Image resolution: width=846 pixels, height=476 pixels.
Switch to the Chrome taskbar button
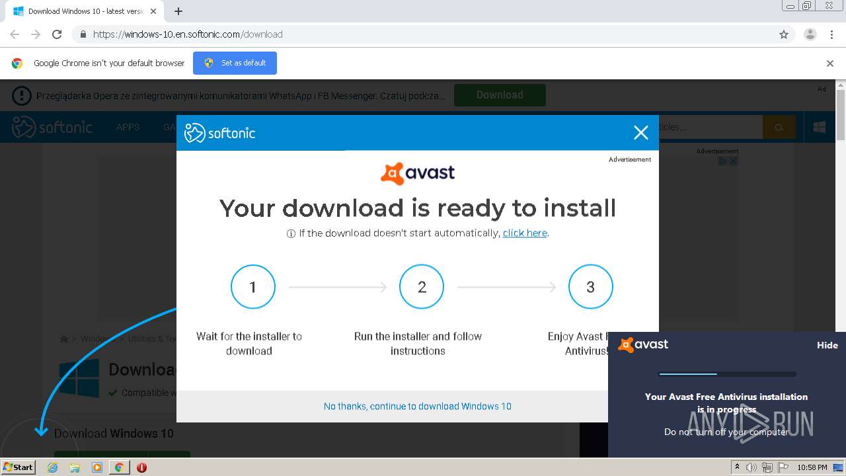(119, 467)
